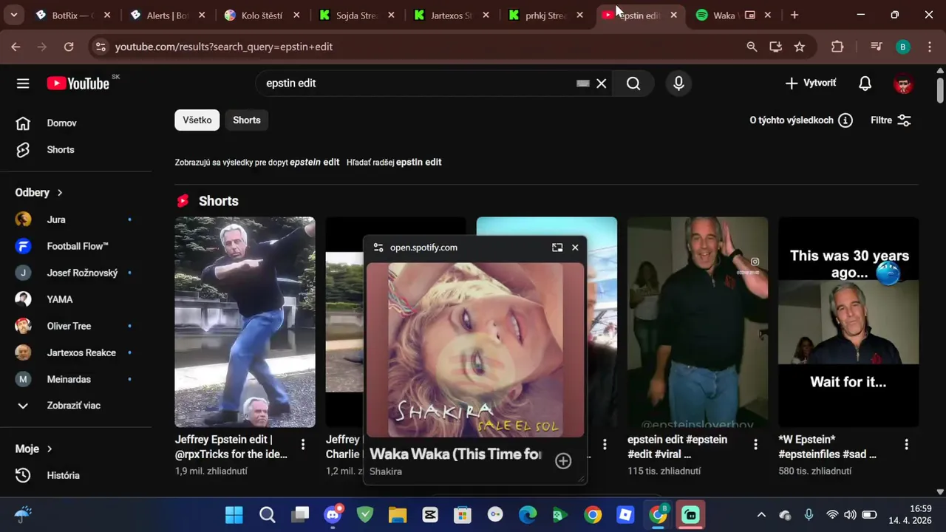The width and height of the screenshot is (946, 532).
Task: Open Chrome media controls icon
Action: (x=877, y=47)
